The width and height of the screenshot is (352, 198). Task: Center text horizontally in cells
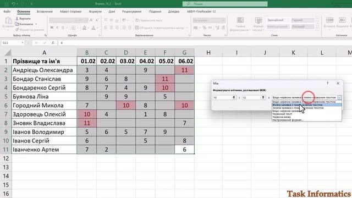click(111, 28)
